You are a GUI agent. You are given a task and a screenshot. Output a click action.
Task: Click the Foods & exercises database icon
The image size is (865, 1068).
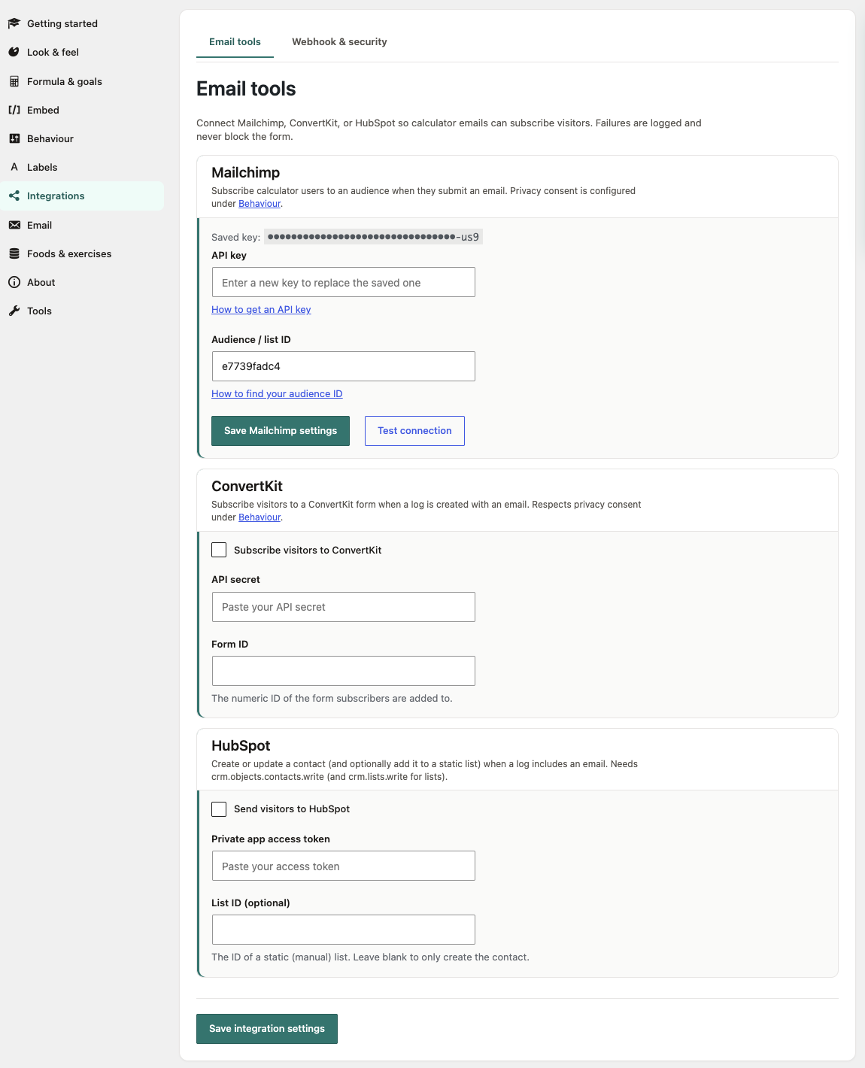14,253
